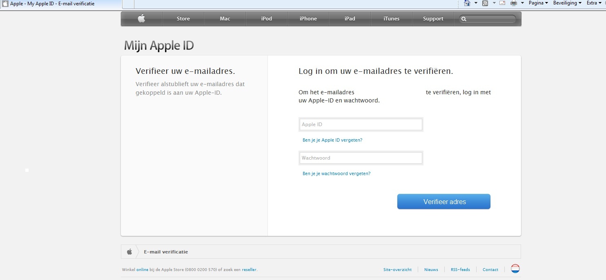Screen dimensions: 606x280
Task: Select the Apple - My Apple ID browser tab
Action: (60, 4)
